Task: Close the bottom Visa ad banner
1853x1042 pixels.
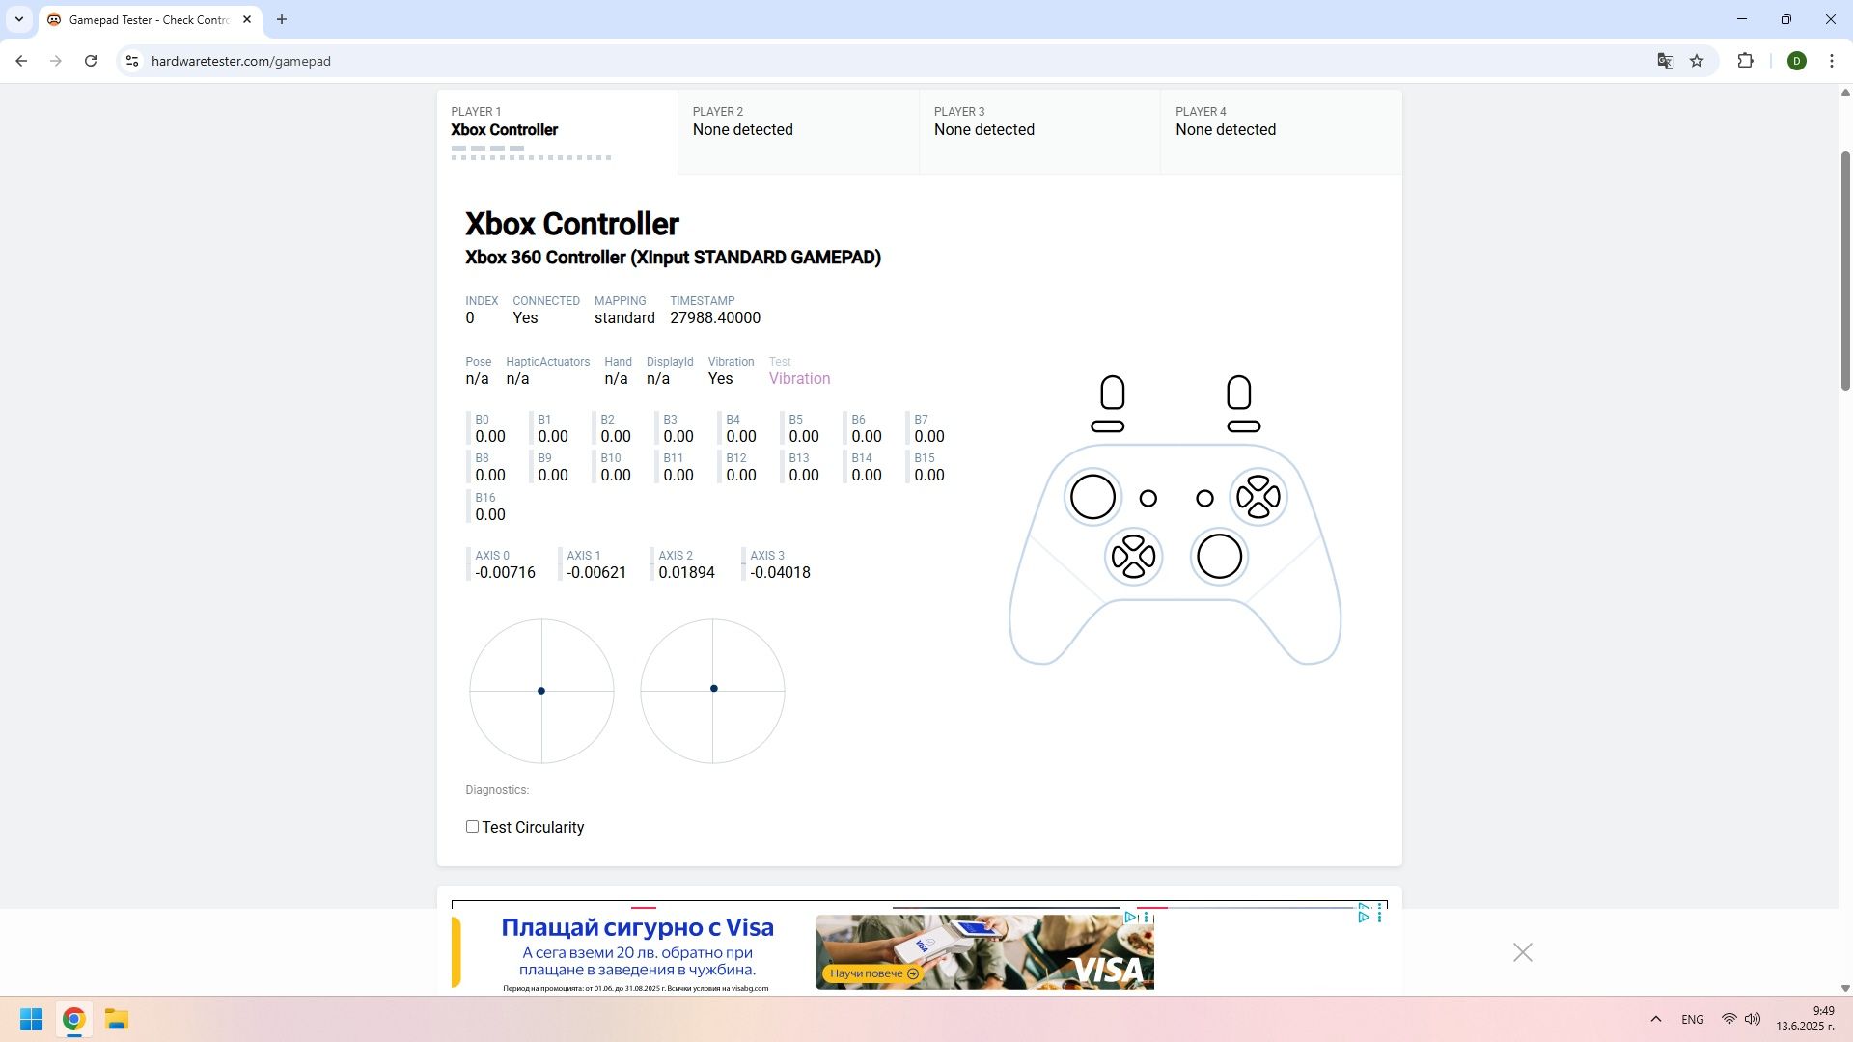Action: (1523, 952)
